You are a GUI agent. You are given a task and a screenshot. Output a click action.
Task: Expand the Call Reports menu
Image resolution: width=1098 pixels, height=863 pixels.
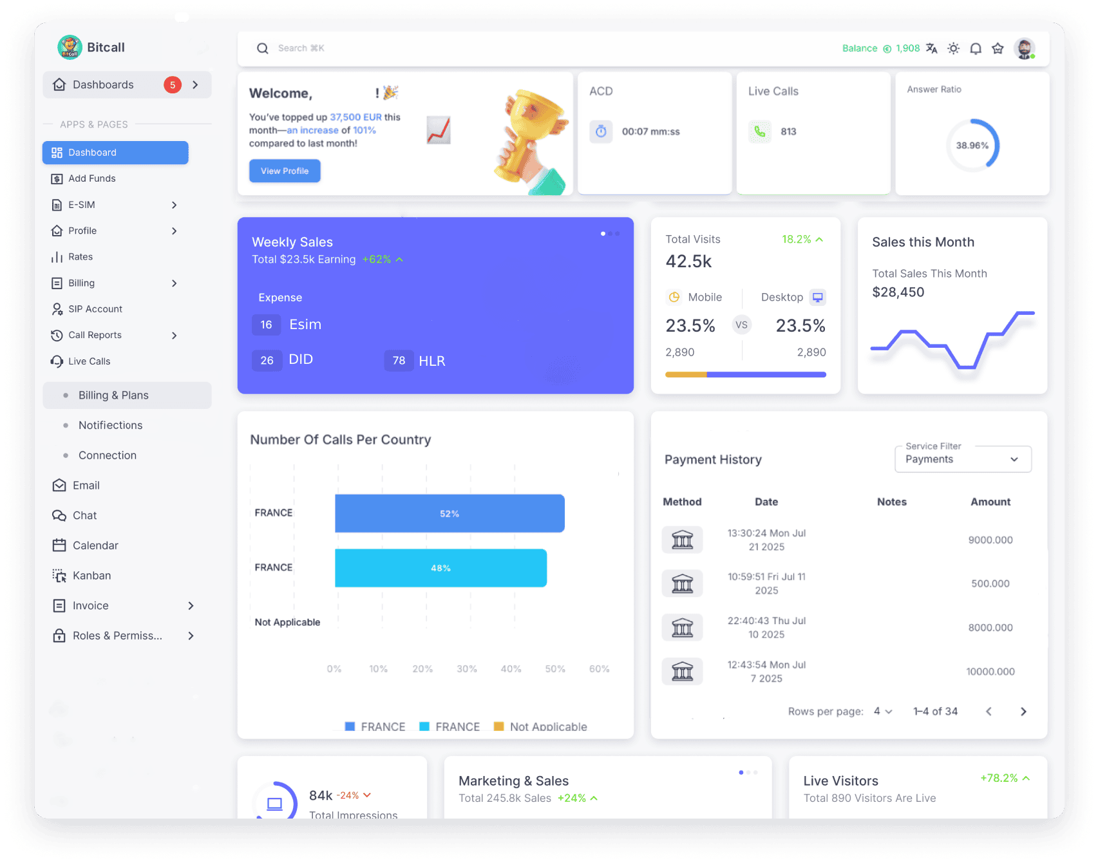point(173,335)
